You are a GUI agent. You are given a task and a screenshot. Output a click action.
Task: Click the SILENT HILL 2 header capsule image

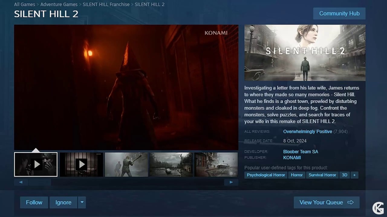point(305,53)
